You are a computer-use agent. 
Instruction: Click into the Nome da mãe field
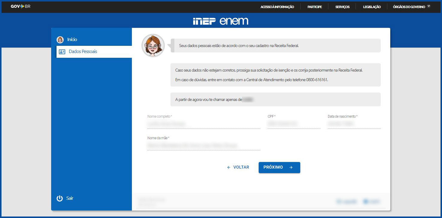pyautogui.click(x=204, y=145)
